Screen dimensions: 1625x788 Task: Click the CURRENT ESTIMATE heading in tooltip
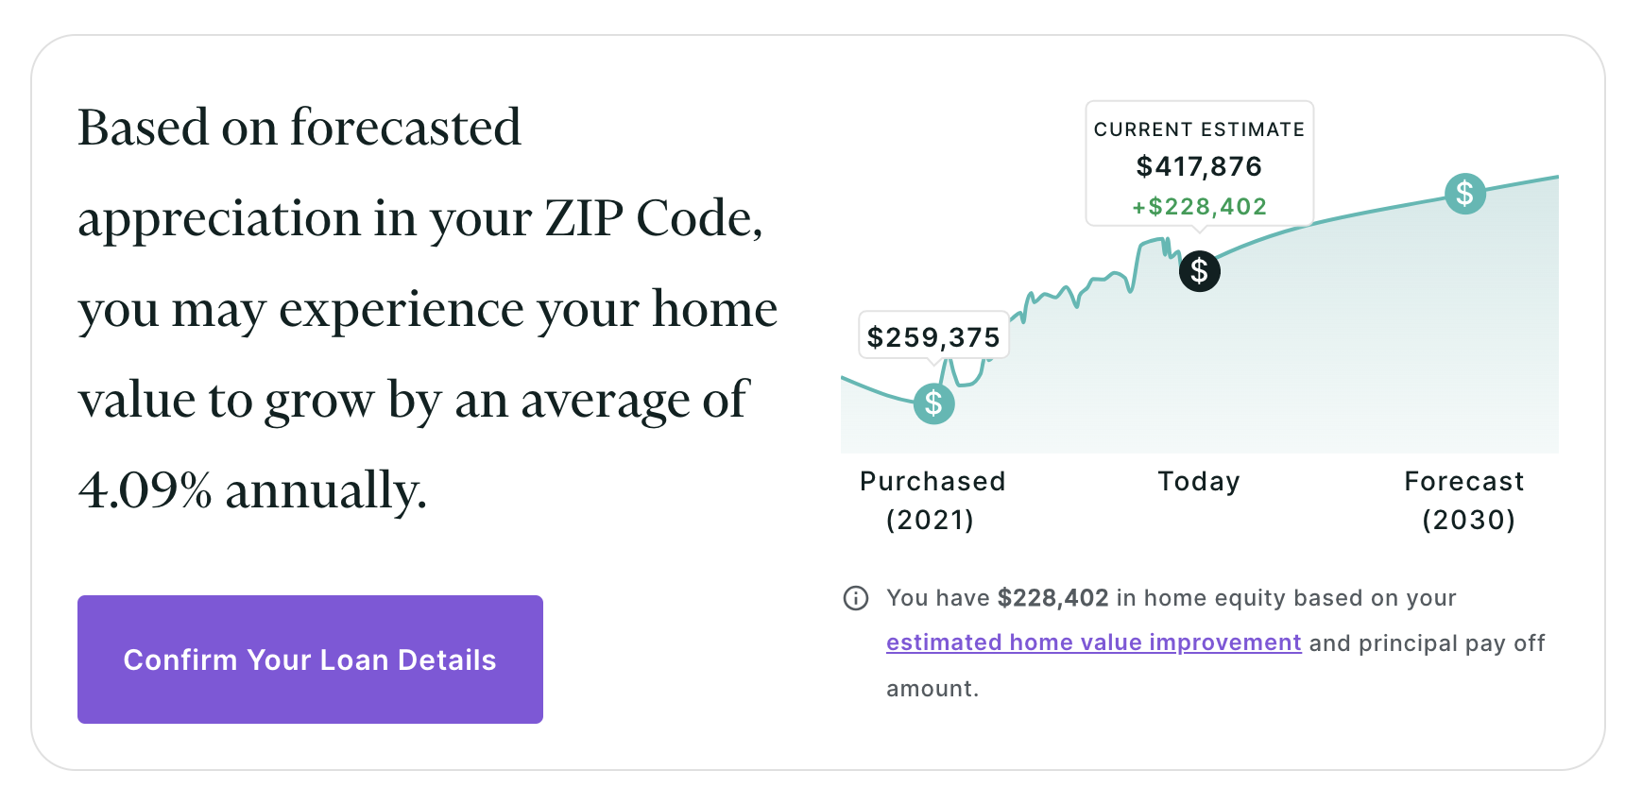tap(1199, 129)
